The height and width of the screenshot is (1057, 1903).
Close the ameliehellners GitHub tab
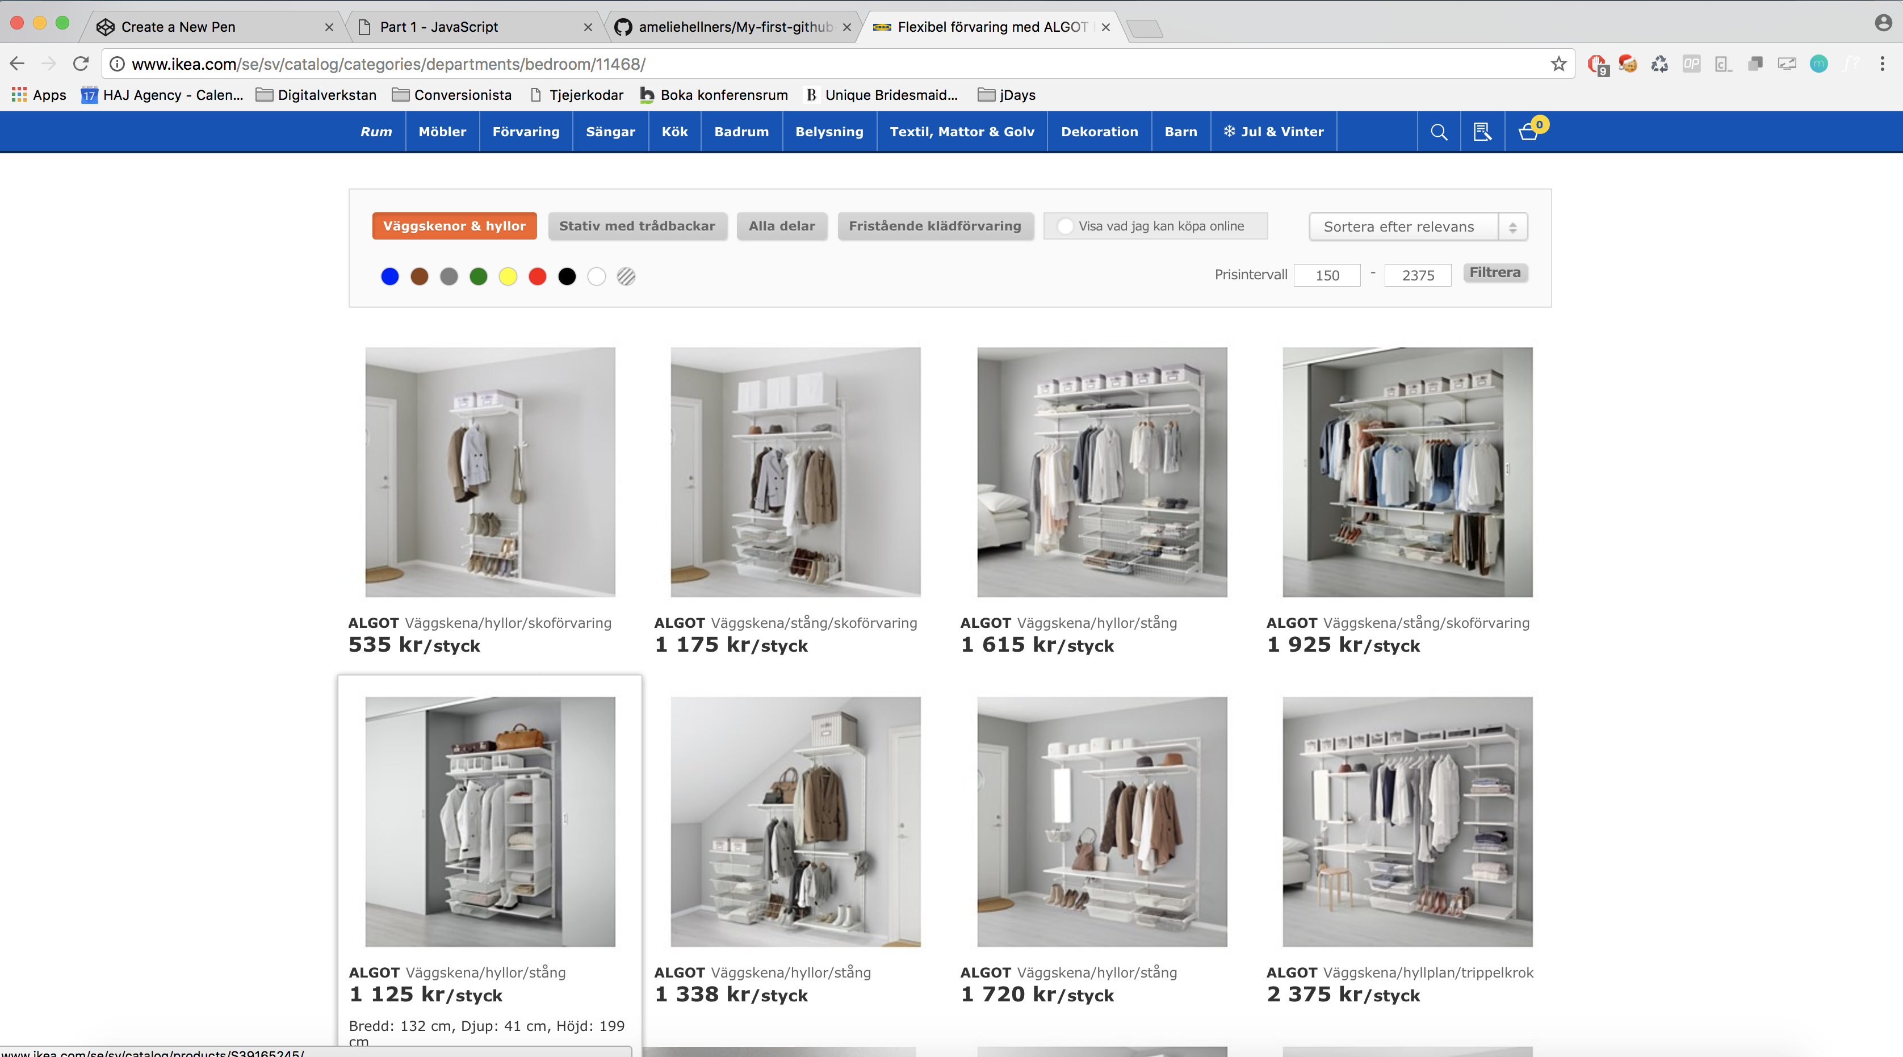click(846, 27)
